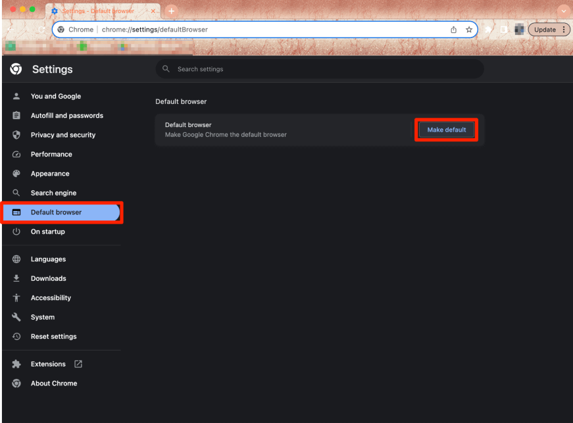The height and width of the screenshot is (423, 573).
Task: Open the profile avatar menu
Action: tap(519, 30)
